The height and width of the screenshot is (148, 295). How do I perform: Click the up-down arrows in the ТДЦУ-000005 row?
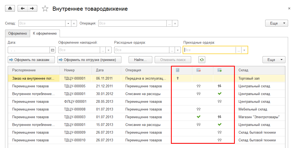(220, 86)
